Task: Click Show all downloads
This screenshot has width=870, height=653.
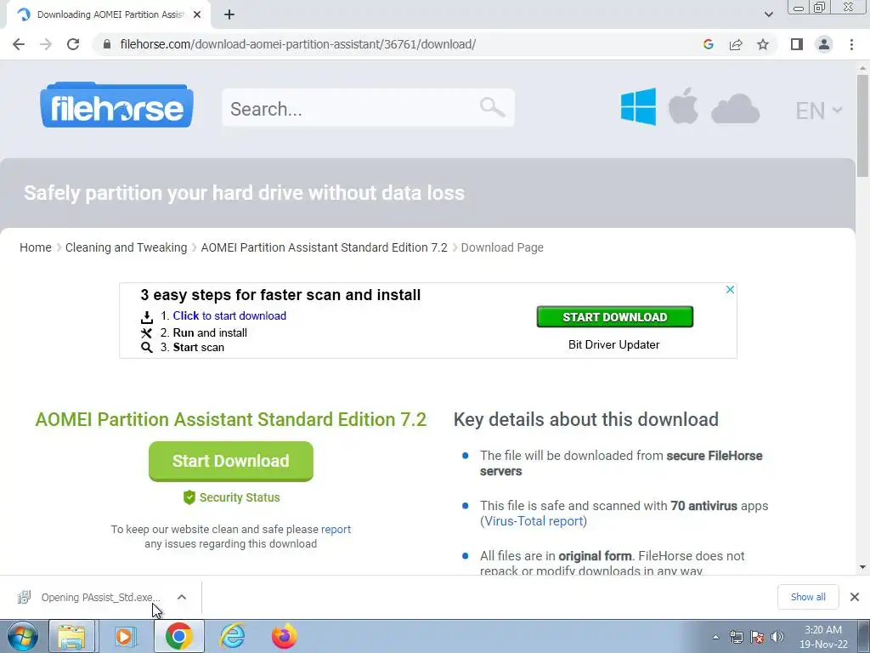Action: coord(808,597)
